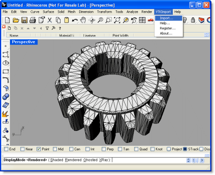Viewport: 215px width, 175px height.
Task: Click the Zoom Selected icon
Action: click(125, 20)
